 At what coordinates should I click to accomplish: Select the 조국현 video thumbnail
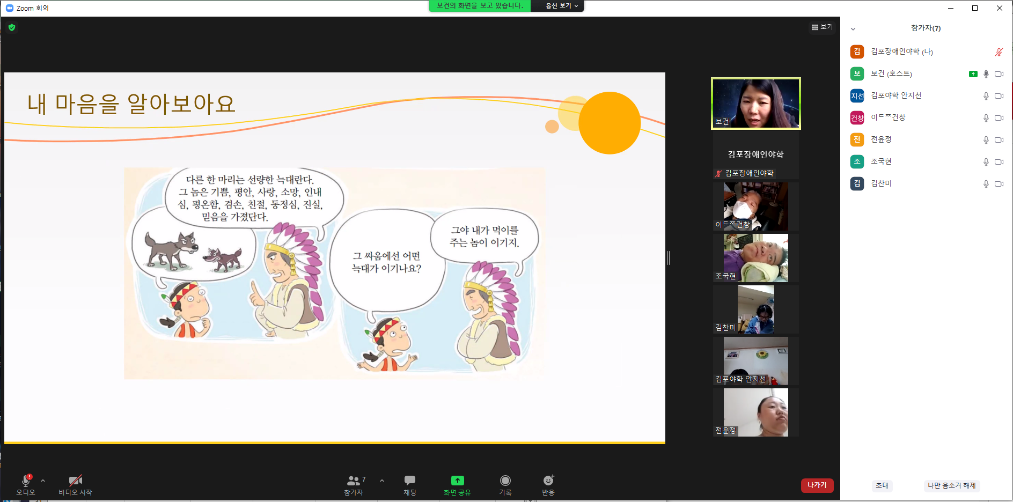[x=755, y=258]
